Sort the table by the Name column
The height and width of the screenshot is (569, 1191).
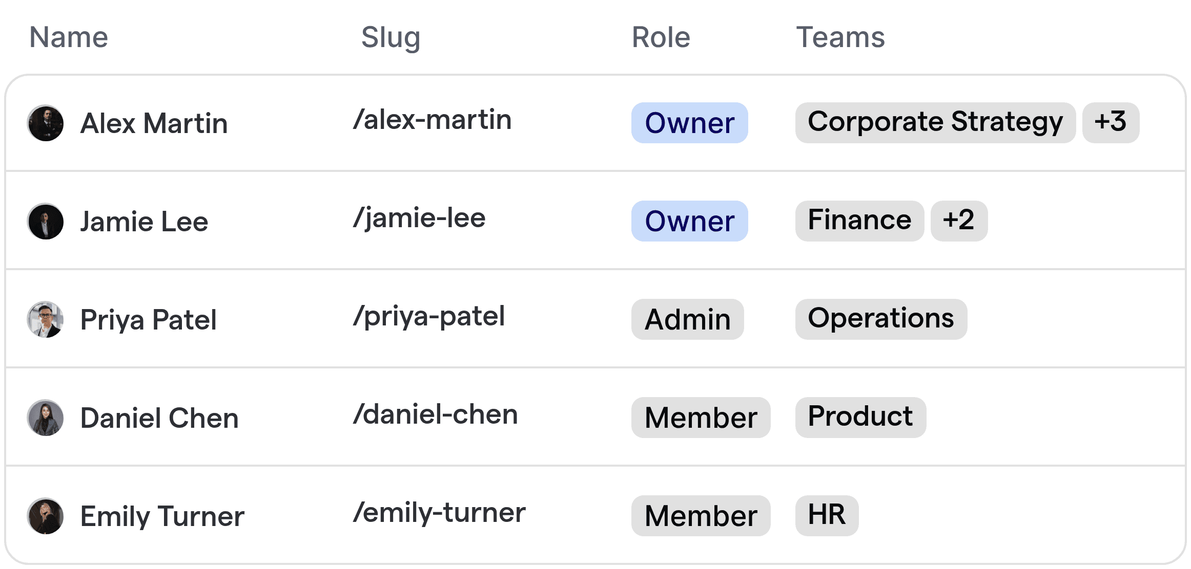[68, 36]
